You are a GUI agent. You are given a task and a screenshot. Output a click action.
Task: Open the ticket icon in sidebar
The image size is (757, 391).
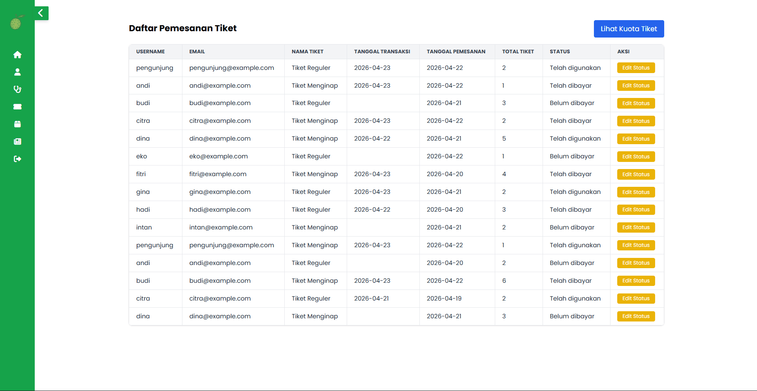[x=17, y=107]
